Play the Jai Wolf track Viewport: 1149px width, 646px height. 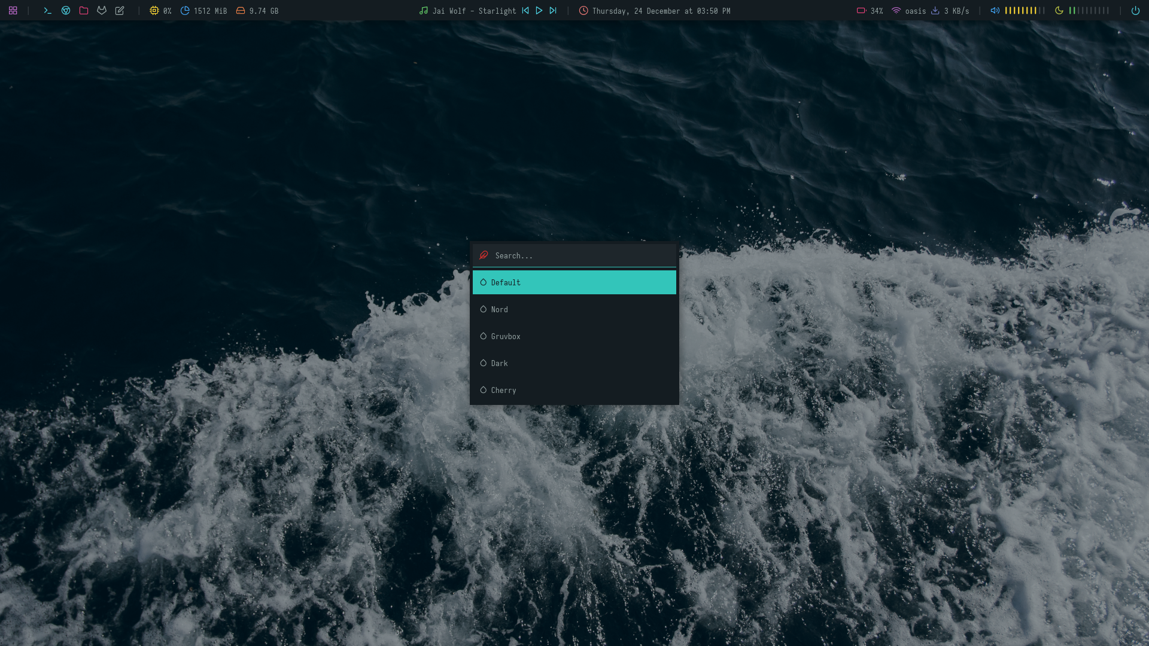[539, 11]
